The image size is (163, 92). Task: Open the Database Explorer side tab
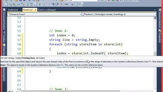pos(4,74)
